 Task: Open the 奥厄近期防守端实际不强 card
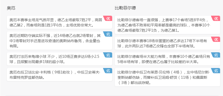pos(60,41)
